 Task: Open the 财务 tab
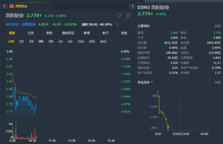tap(49, 33)
